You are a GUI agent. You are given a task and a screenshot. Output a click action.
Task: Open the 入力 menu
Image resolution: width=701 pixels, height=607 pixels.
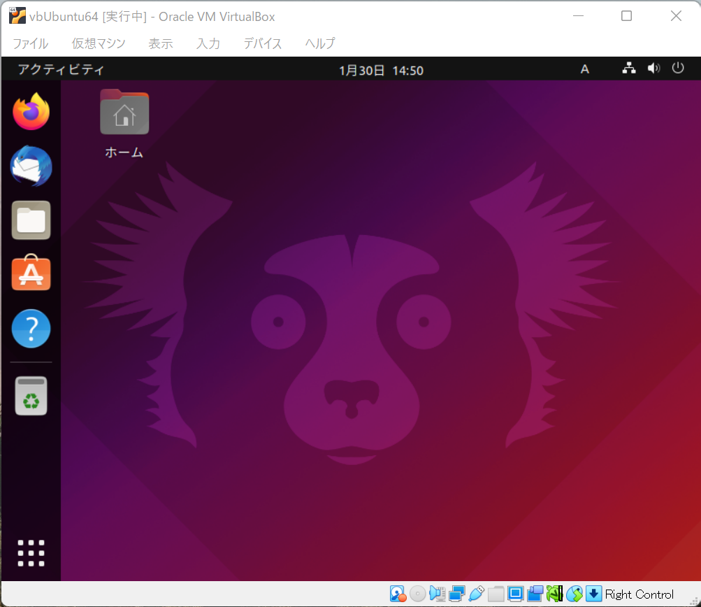(208, 43)
